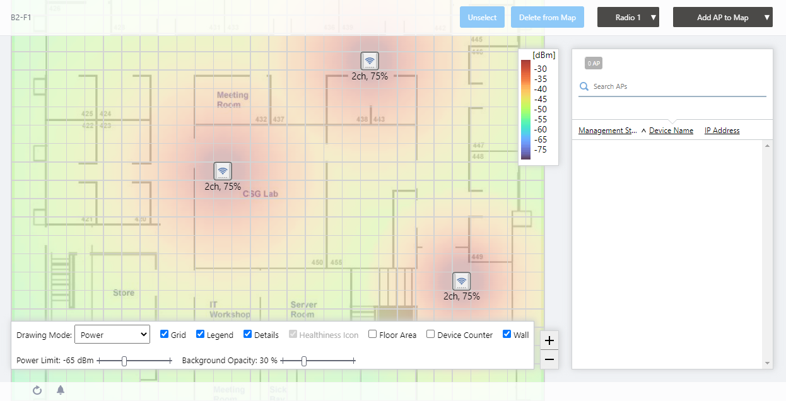Viewport: 786px width, 401px height.
Task: Enable the Floor Area checkbox
Action: point(373,334)
